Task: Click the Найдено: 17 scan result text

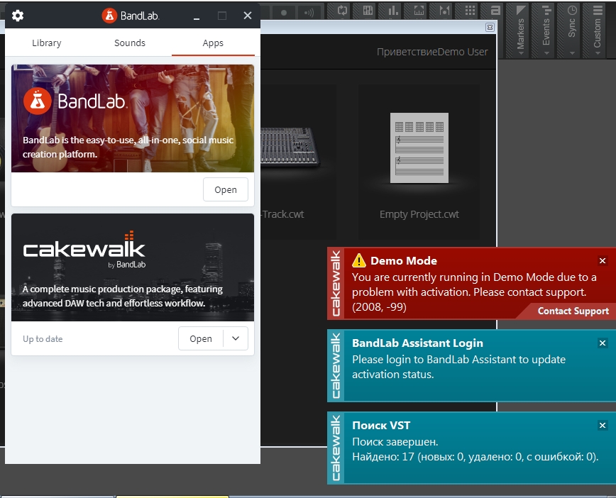Action: point(475,457)
